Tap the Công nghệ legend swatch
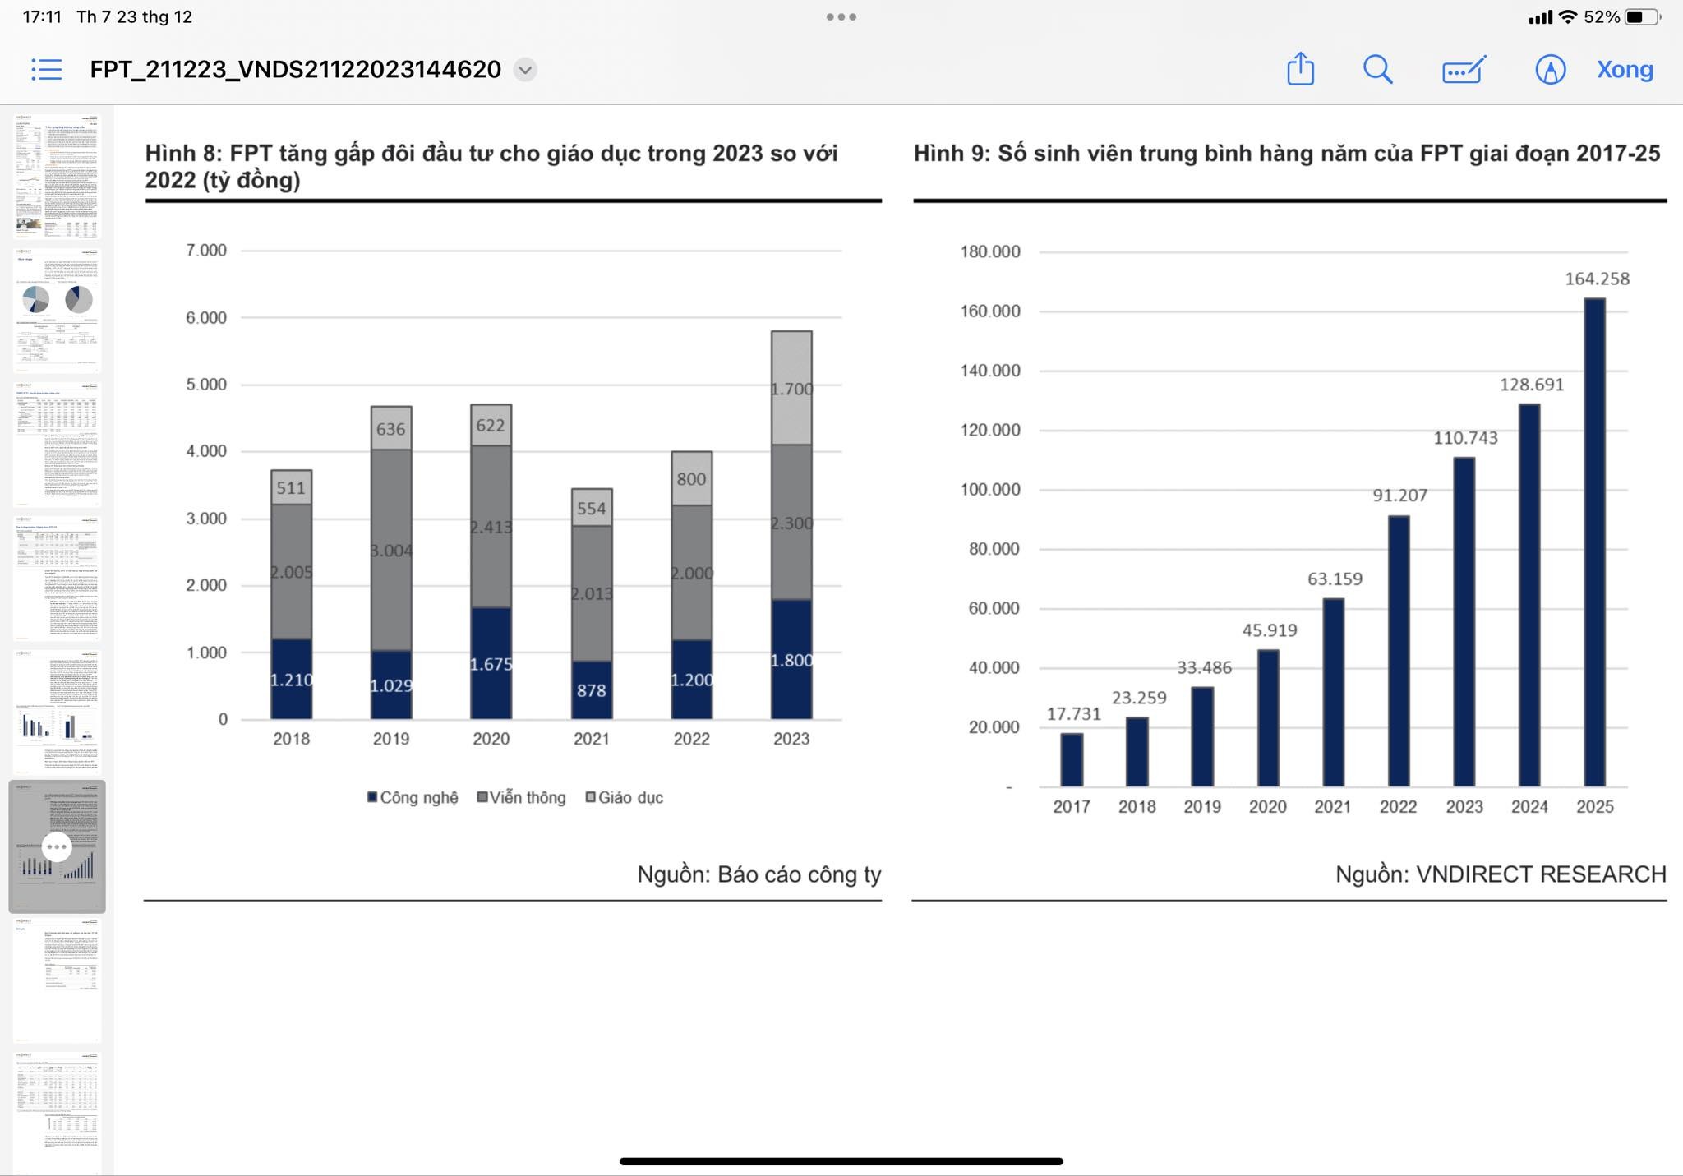 click(372, 797)
